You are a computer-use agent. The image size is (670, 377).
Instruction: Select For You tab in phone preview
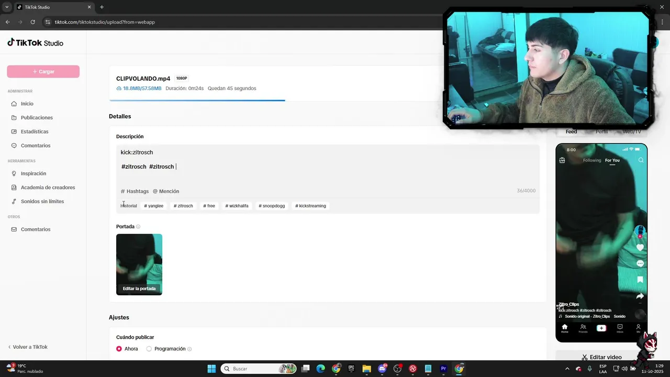612,160
